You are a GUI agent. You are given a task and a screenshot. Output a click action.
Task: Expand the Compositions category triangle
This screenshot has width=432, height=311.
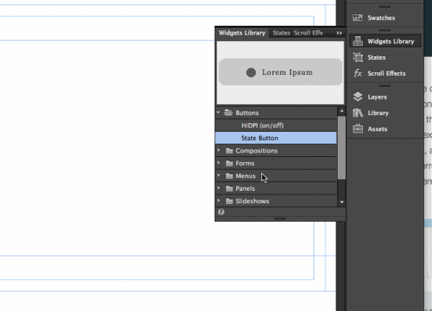tap(219, 150)
